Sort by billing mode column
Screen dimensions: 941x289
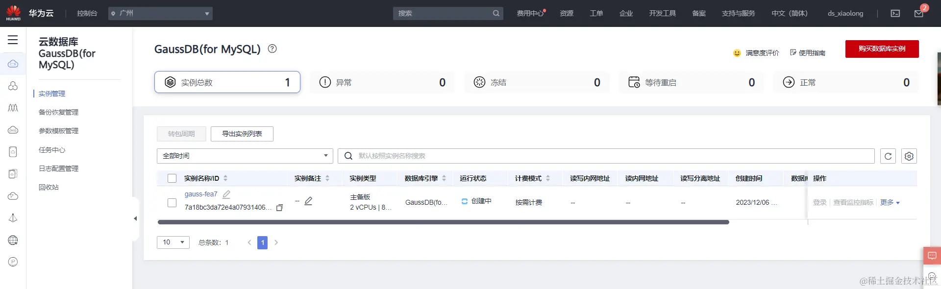[x=548, y=178]
